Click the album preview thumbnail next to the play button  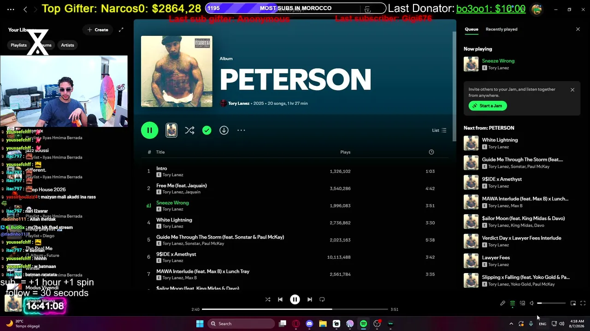[171, 130]
